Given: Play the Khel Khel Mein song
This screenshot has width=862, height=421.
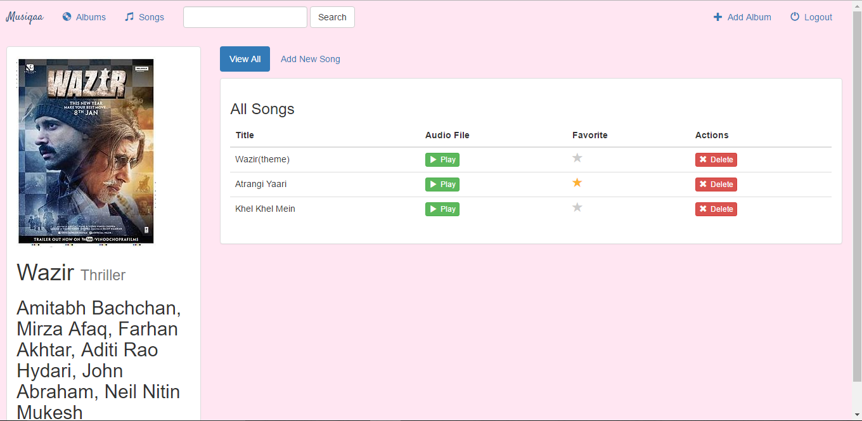Looking at the screenshot, I should [442, 209].
